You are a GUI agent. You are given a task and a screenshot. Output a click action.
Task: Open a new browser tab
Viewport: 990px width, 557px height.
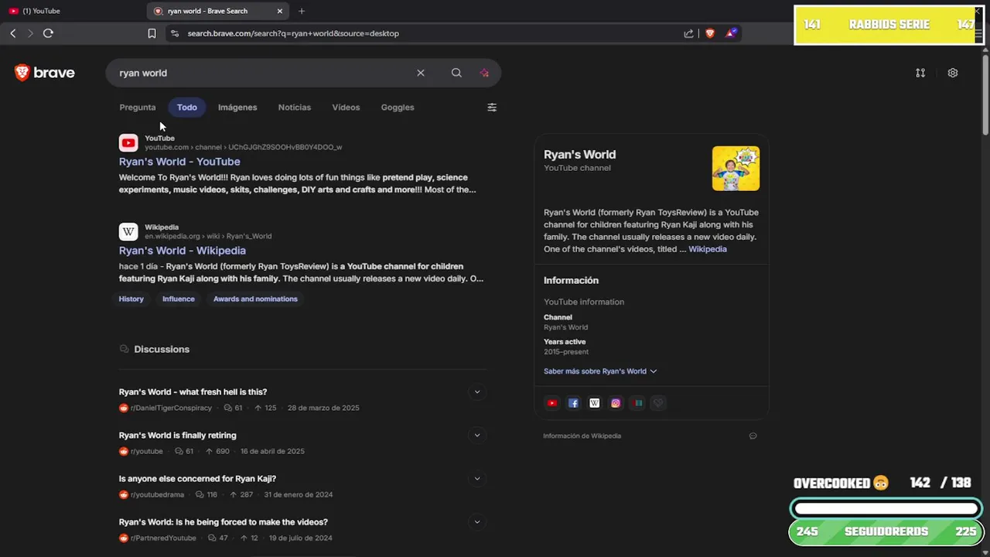tap(302, 11)
